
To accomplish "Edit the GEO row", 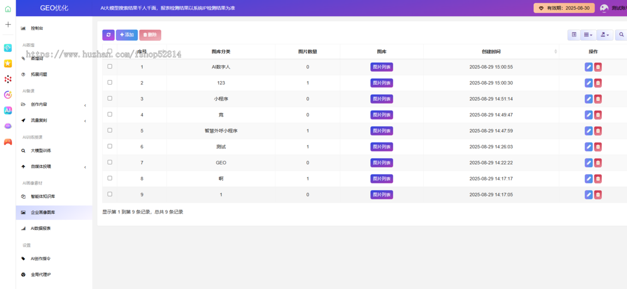I will (589, 163).
